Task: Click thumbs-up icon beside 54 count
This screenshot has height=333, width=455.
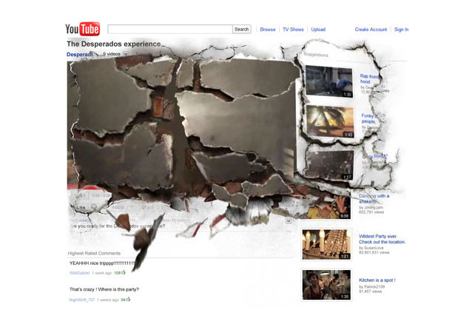Action: pos(128,299)
